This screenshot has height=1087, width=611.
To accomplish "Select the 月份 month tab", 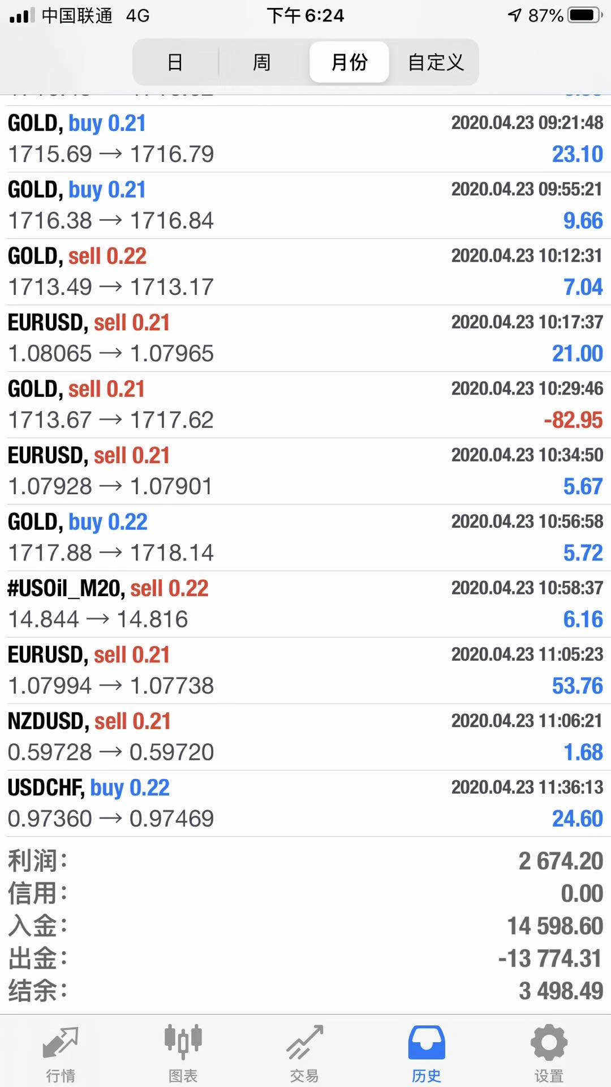I will pos(349,62).
